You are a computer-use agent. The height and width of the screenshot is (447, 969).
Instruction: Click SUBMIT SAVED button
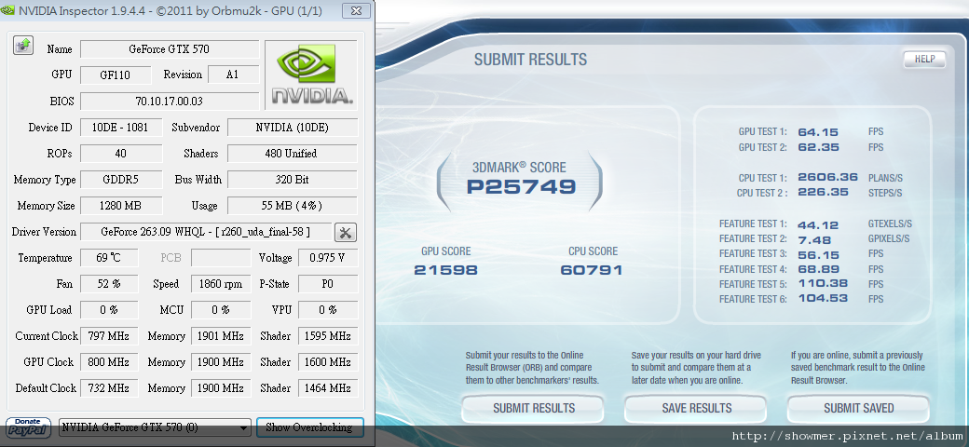point(858,408)
